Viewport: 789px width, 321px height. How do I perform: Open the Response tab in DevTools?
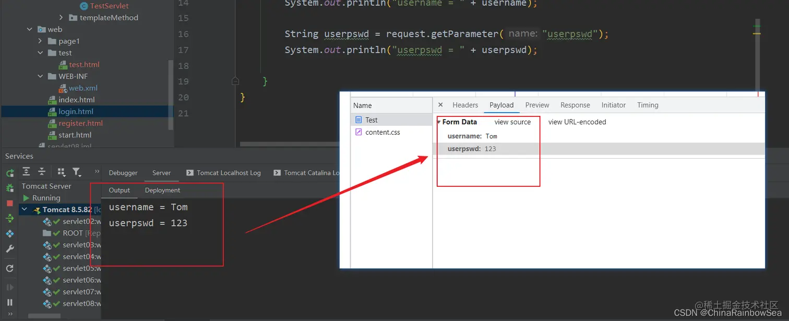coord(575,105)
